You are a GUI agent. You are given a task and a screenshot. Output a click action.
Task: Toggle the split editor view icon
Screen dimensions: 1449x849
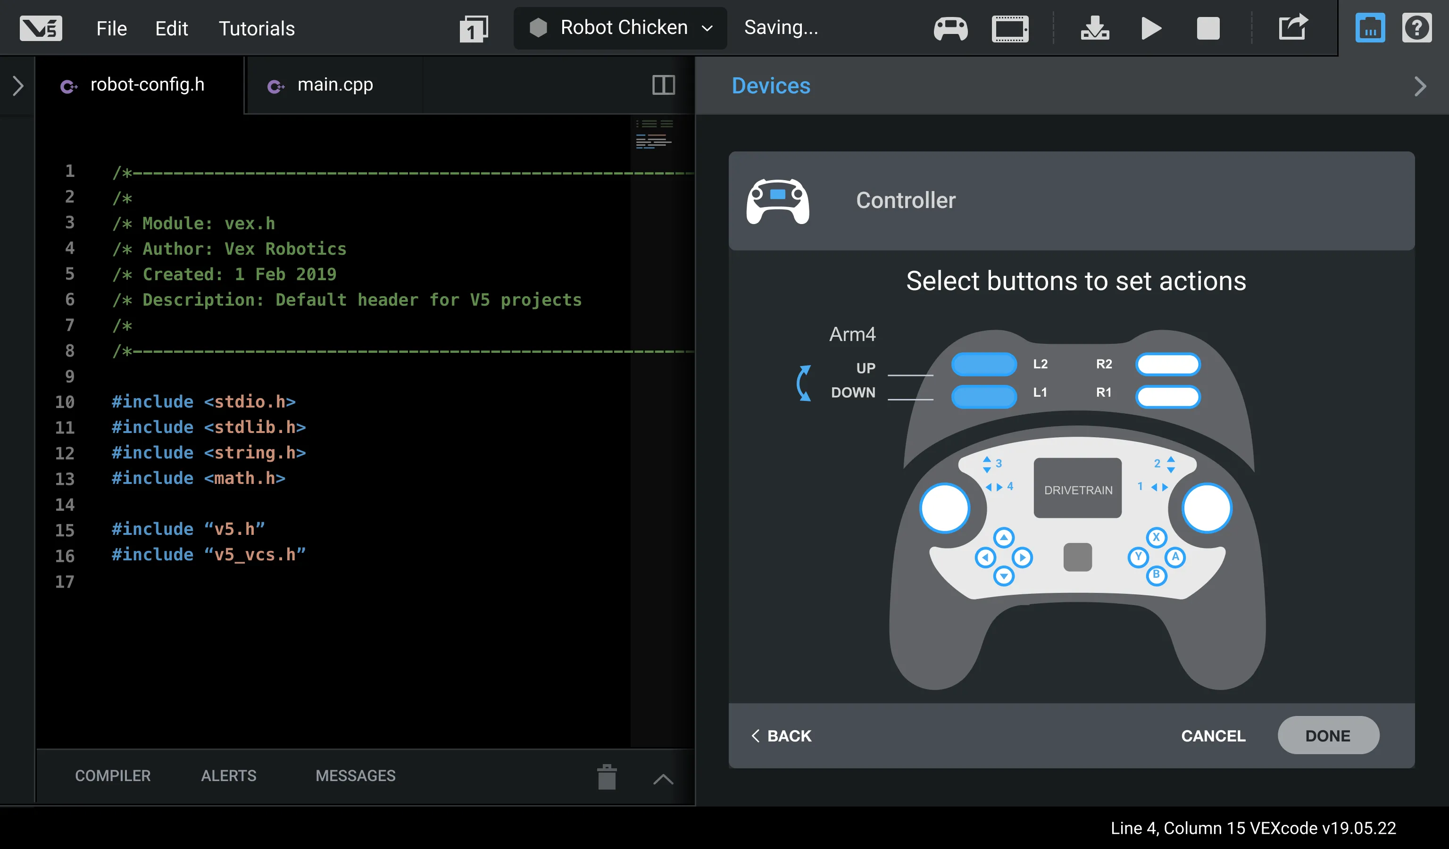[663, 85]
